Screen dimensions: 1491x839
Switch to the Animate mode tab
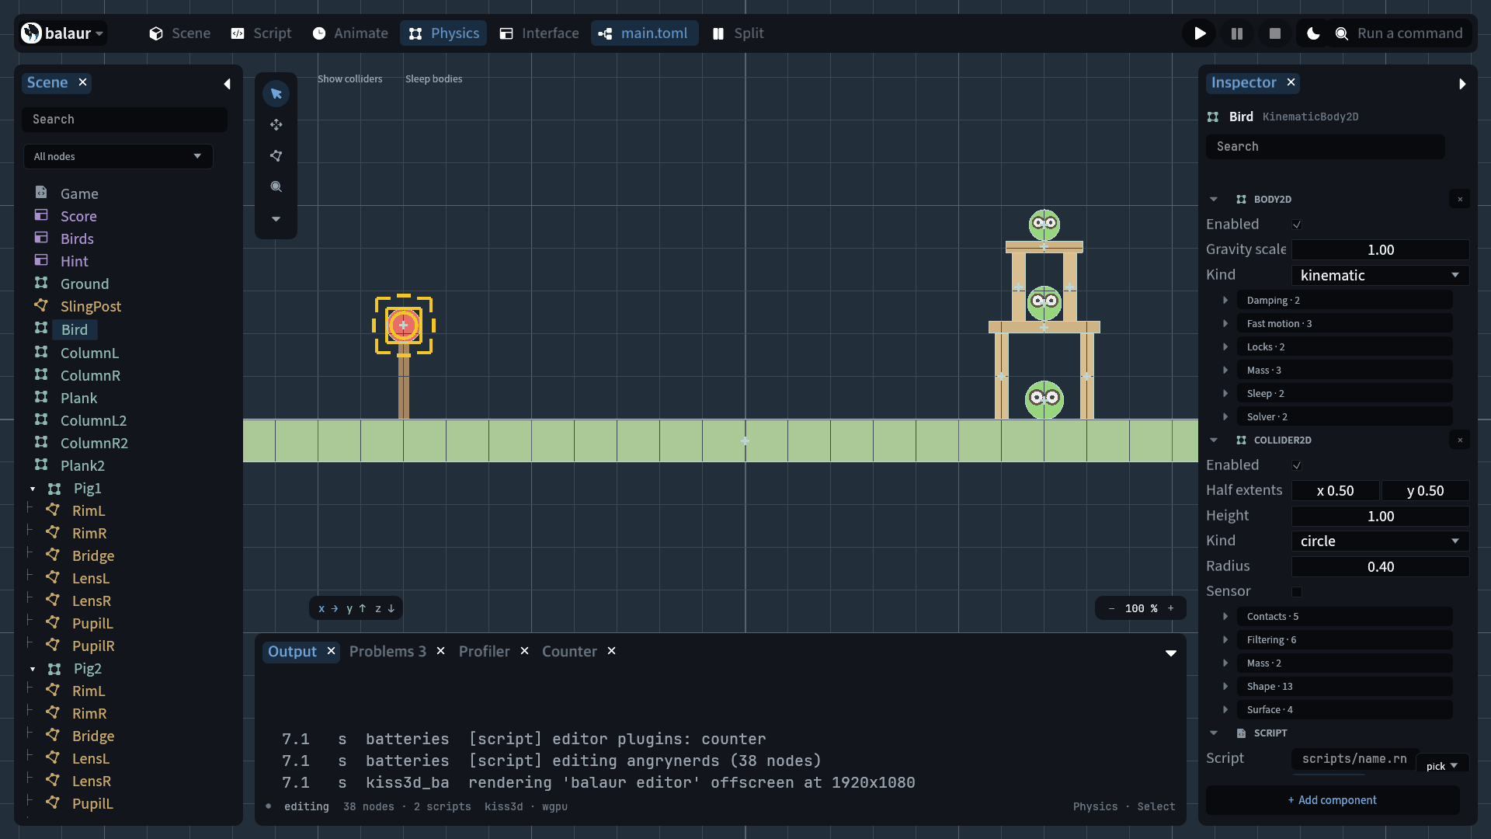coord(350,33)
